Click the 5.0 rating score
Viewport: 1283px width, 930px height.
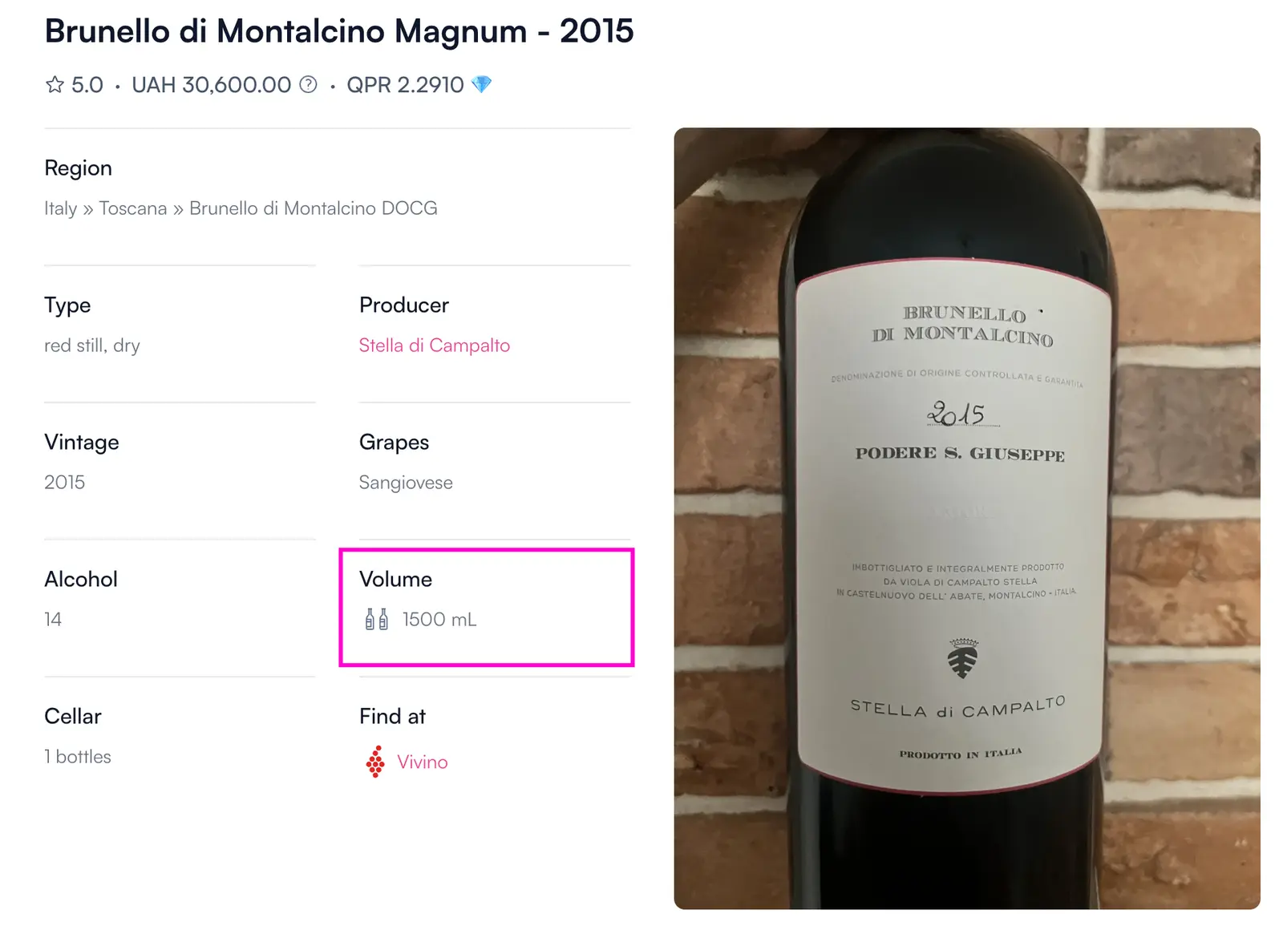(x=87, y=85)
